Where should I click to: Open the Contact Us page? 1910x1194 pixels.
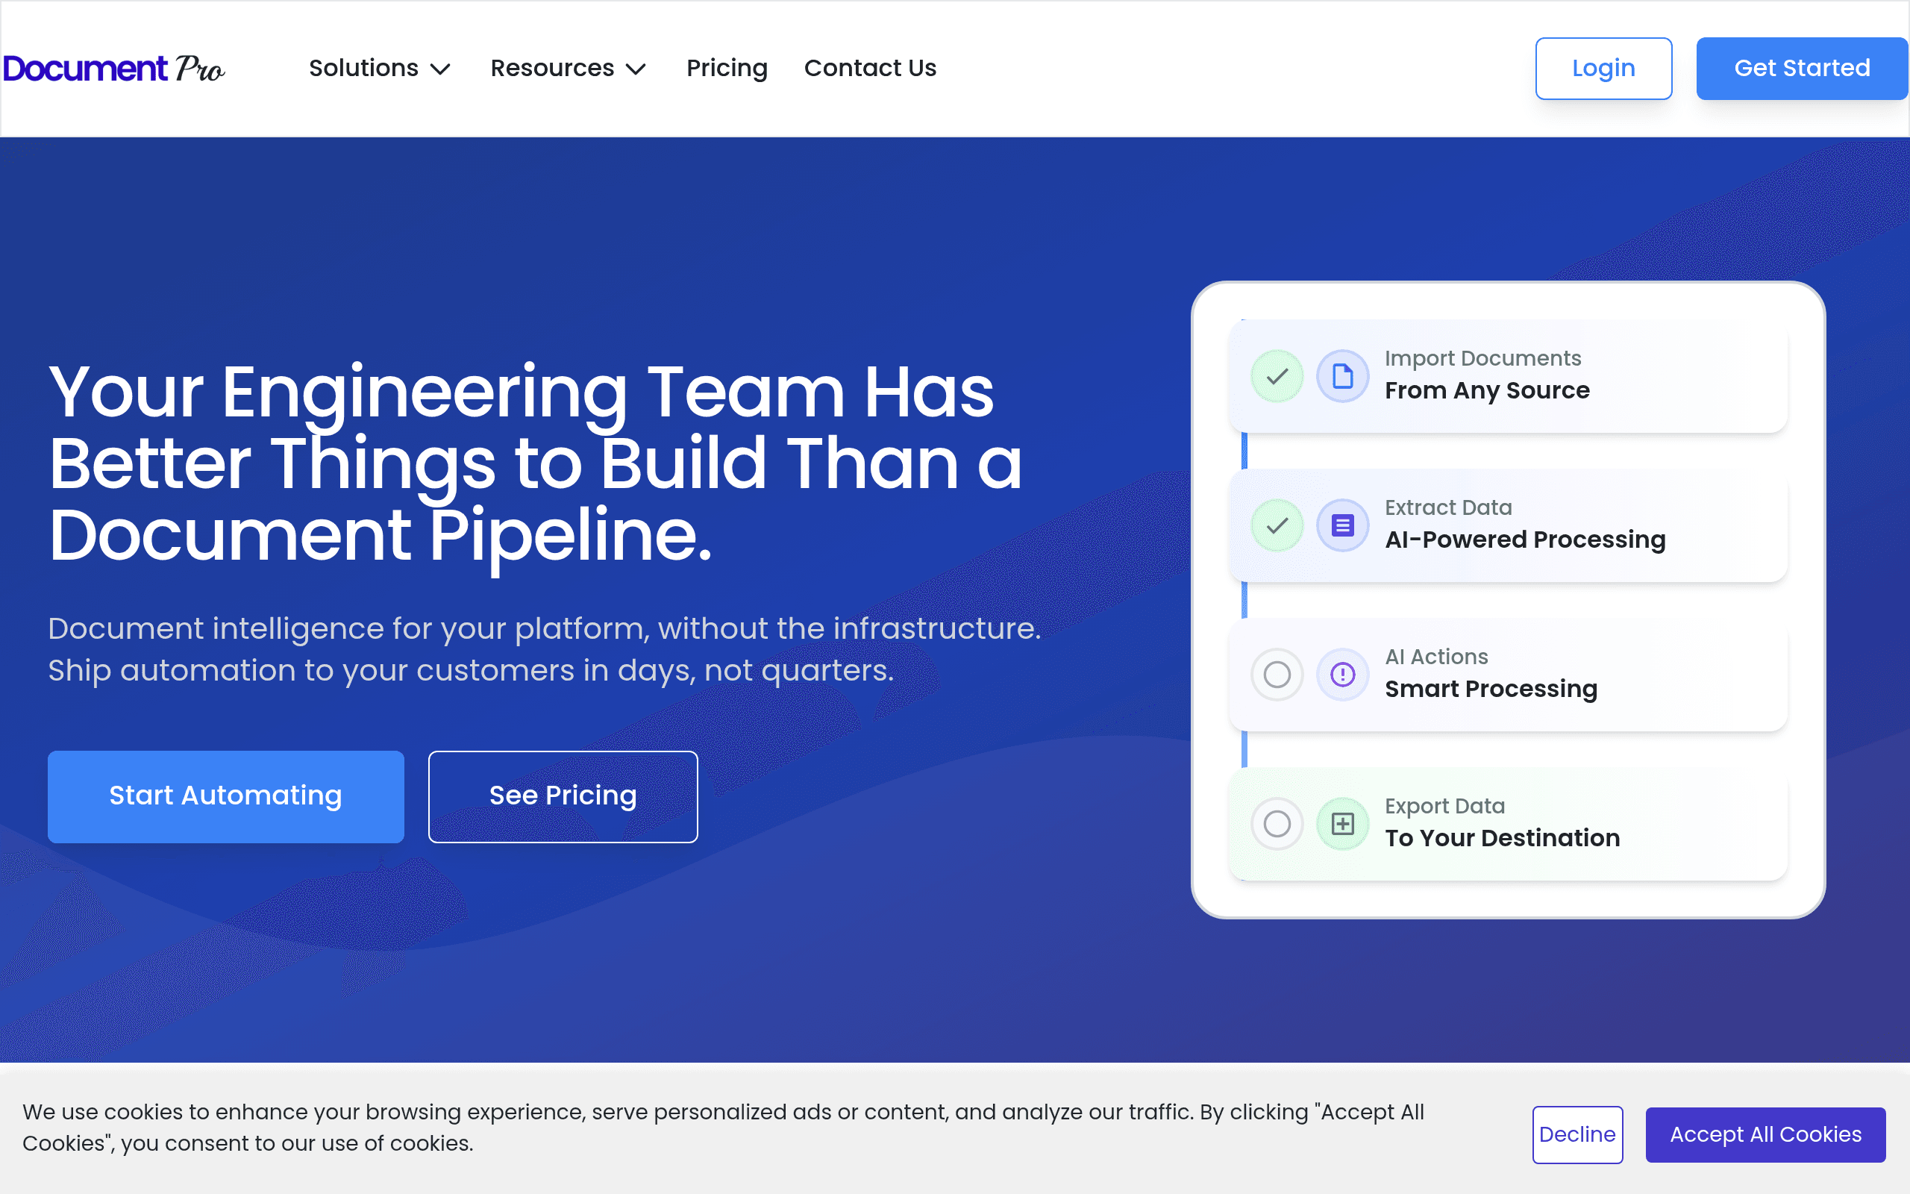tap(870, 69)
